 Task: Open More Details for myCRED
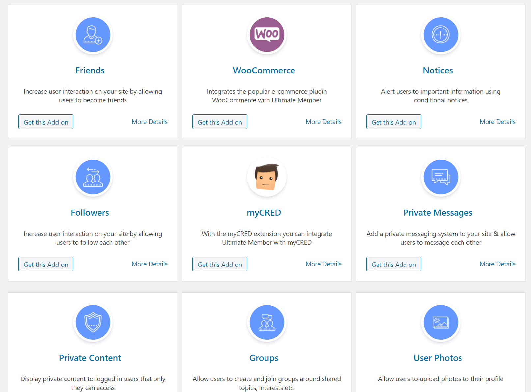pyautogui.click(x=323, y=264)
